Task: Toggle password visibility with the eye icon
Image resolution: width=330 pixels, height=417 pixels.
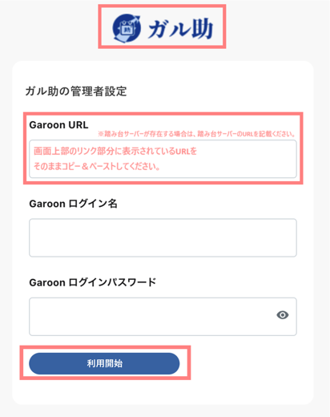Action: click(283, 315)
